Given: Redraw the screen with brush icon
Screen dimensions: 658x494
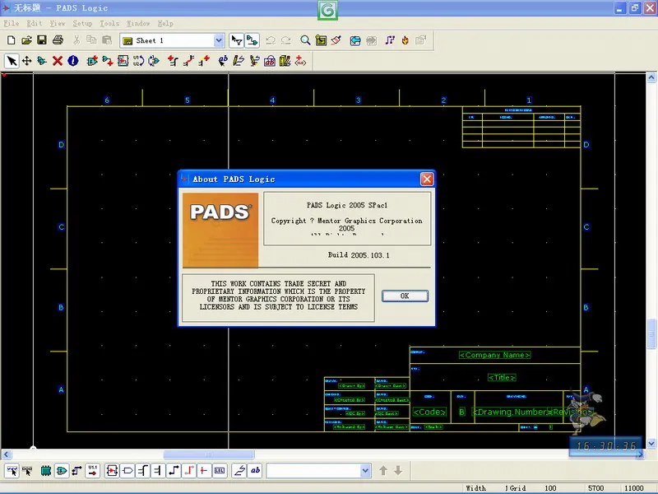Looking at the screenshot, I should coord(336,40).
